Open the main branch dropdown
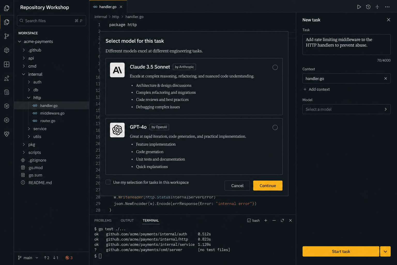The width and height of the screenshot is (397, 265). click(x=28, y=258)
